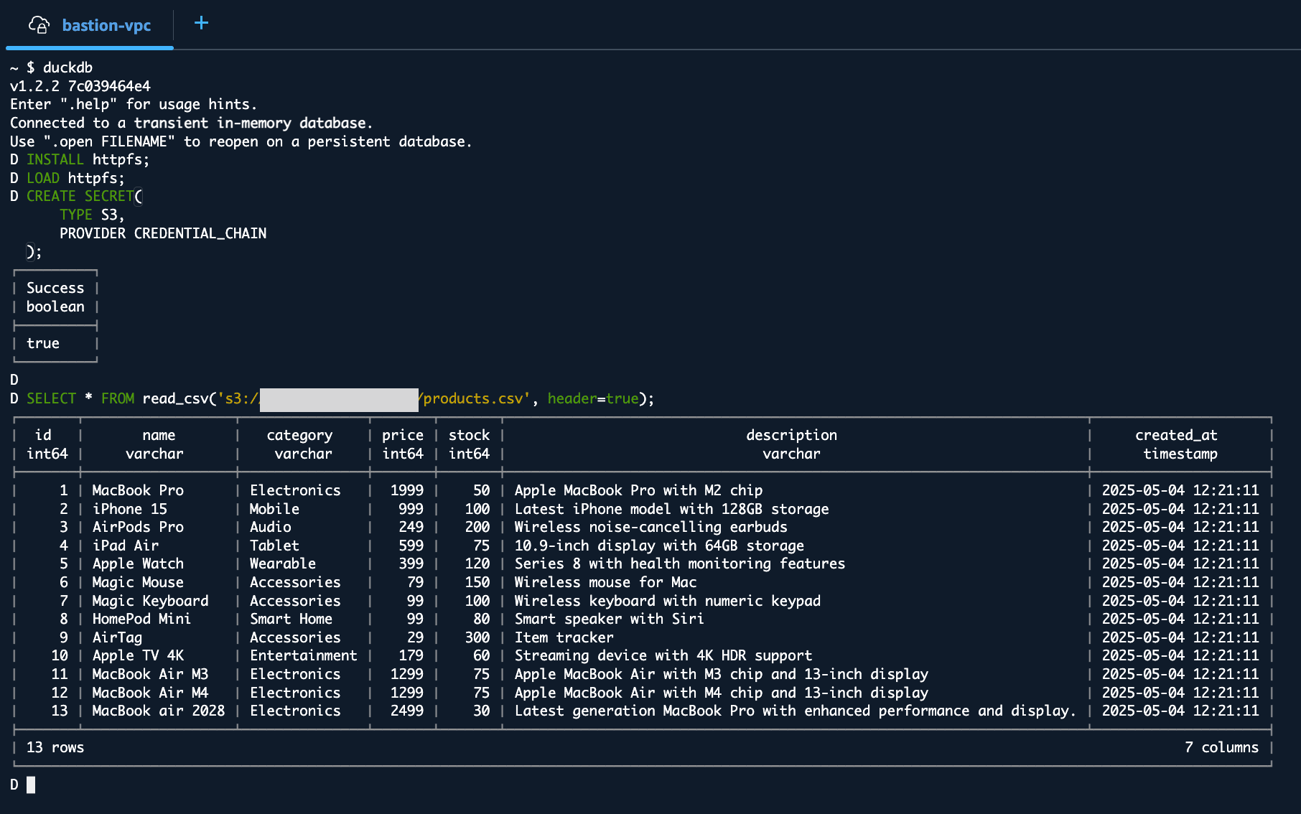Click 'Wireless mouse for Mac' description
Screen dimensions: 1301x814
605,582
